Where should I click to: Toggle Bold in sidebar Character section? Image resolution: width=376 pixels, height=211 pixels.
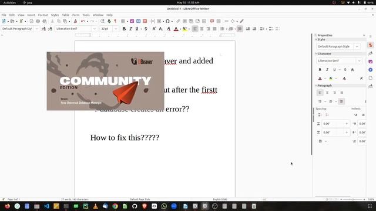tap(320, 70)
